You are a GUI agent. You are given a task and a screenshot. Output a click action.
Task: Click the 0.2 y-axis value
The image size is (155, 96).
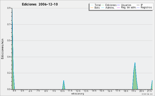point(9,73)
